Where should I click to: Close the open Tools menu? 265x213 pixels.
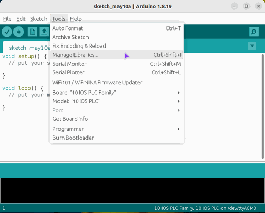pos(58,19)
